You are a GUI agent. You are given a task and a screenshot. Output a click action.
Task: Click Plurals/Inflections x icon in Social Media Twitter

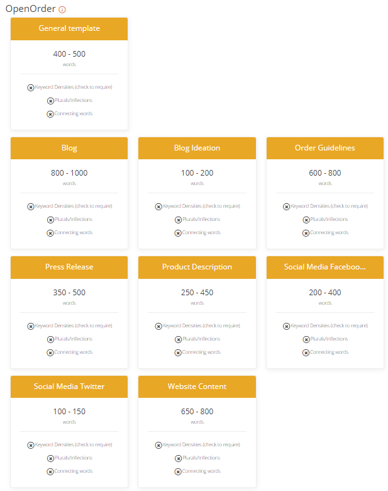pyautogui.click(x=50, y=458)
